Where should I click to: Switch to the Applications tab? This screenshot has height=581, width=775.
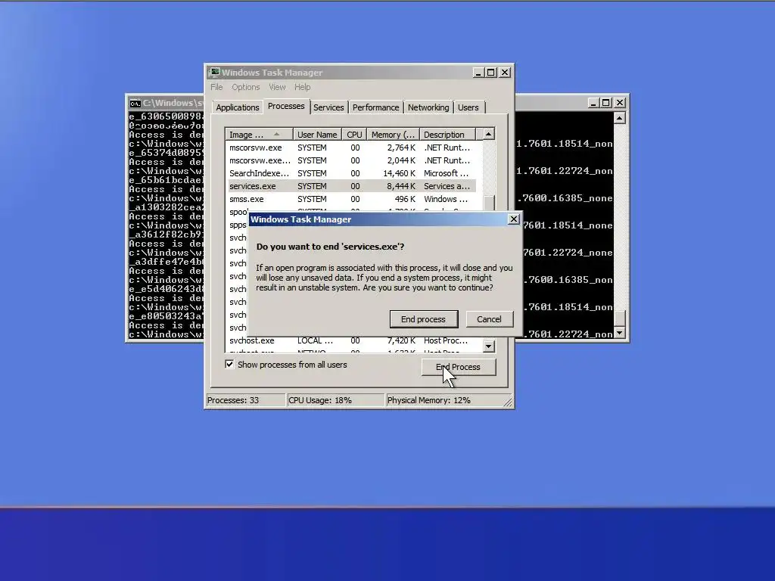click(237, 107)
